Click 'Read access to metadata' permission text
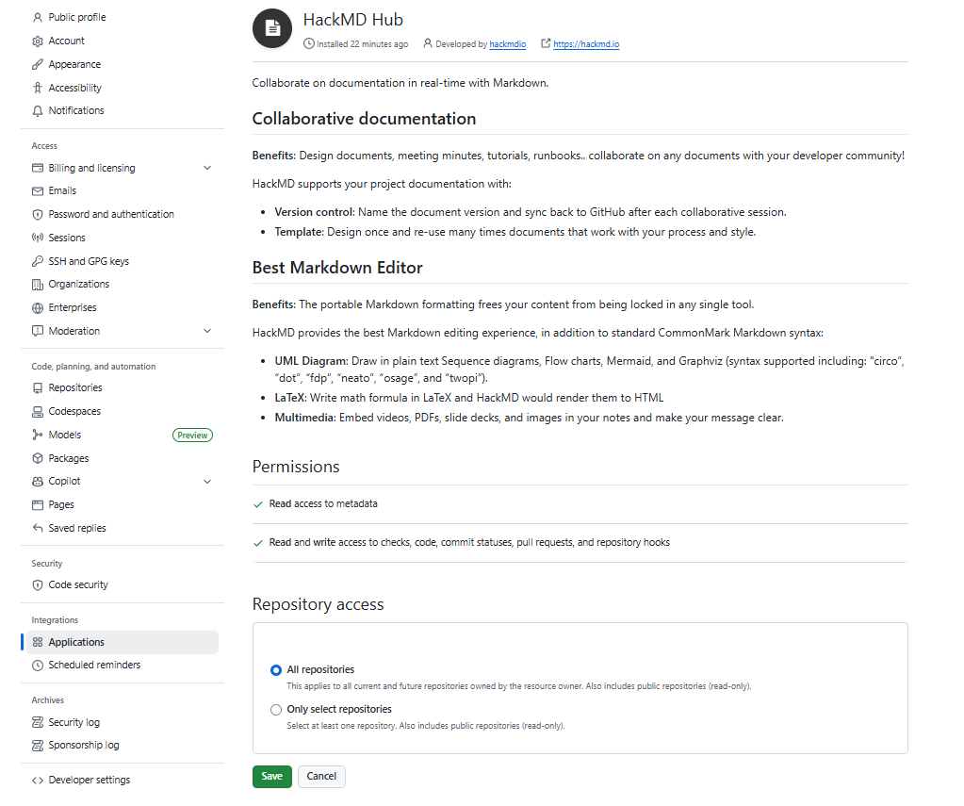The width and height of the screenshot is (964, 806). pyautogui.click(x=323, y=504)
